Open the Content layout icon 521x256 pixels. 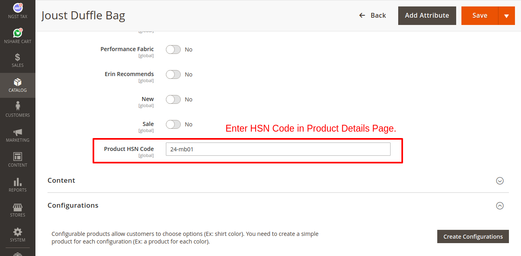pyautogui.click(x=18, y=157)
